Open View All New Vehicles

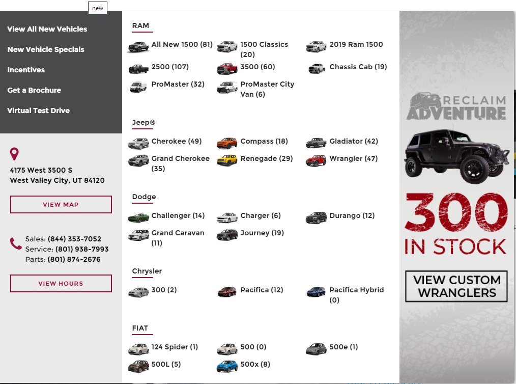47,29
